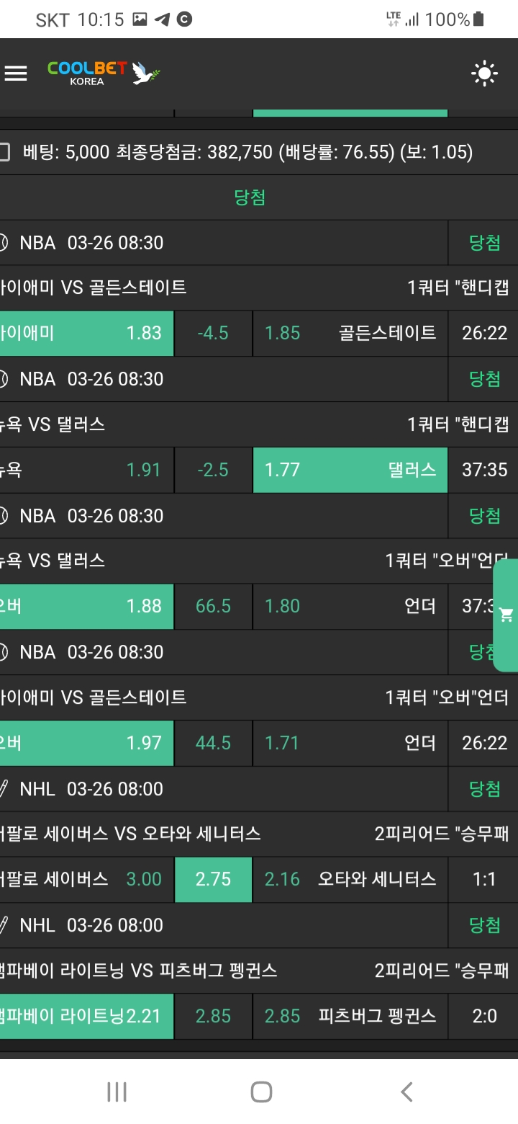Tap the Coolbet Korea logo
The height and width of the screenshot is (1124, 518).
tap(104, 73)
